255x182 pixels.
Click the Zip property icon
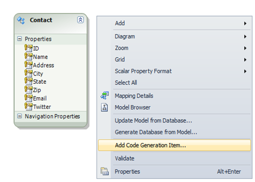(x=28, y=89)
